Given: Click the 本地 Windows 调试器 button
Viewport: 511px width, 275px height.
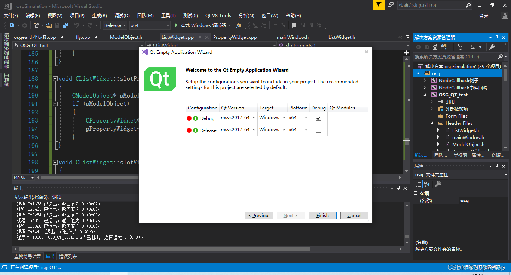Looking at the screenshot, I should [x=203, y=25].
